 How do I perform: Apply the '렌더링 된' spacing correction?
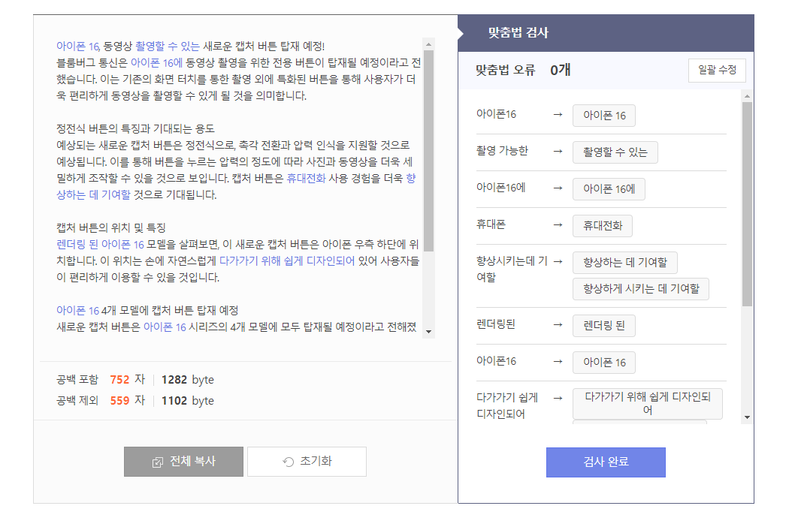coord(605,326)
